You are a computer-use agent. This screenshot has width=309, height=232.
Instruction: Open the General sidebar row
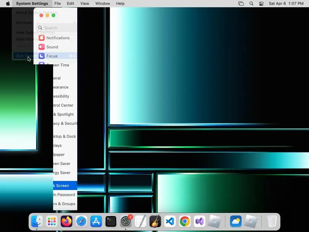click(65, 78)
